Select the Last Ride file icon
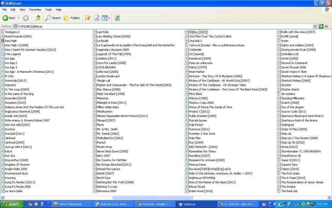The image size is (332, 208). click(x=95, y=32)
